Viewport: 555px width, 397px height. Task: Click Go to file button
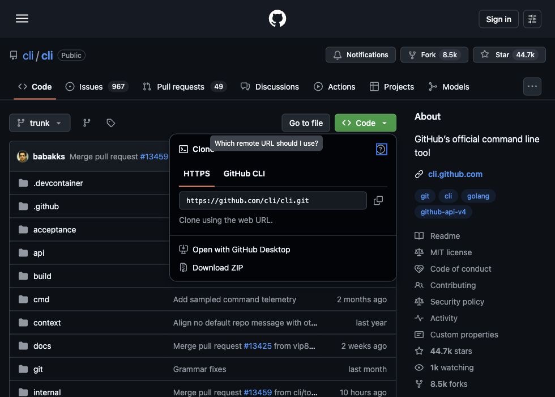pyautogui.click(x=306, y=123)
